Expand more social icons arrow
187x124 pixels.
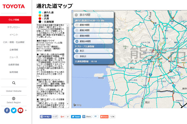(26, 110)
